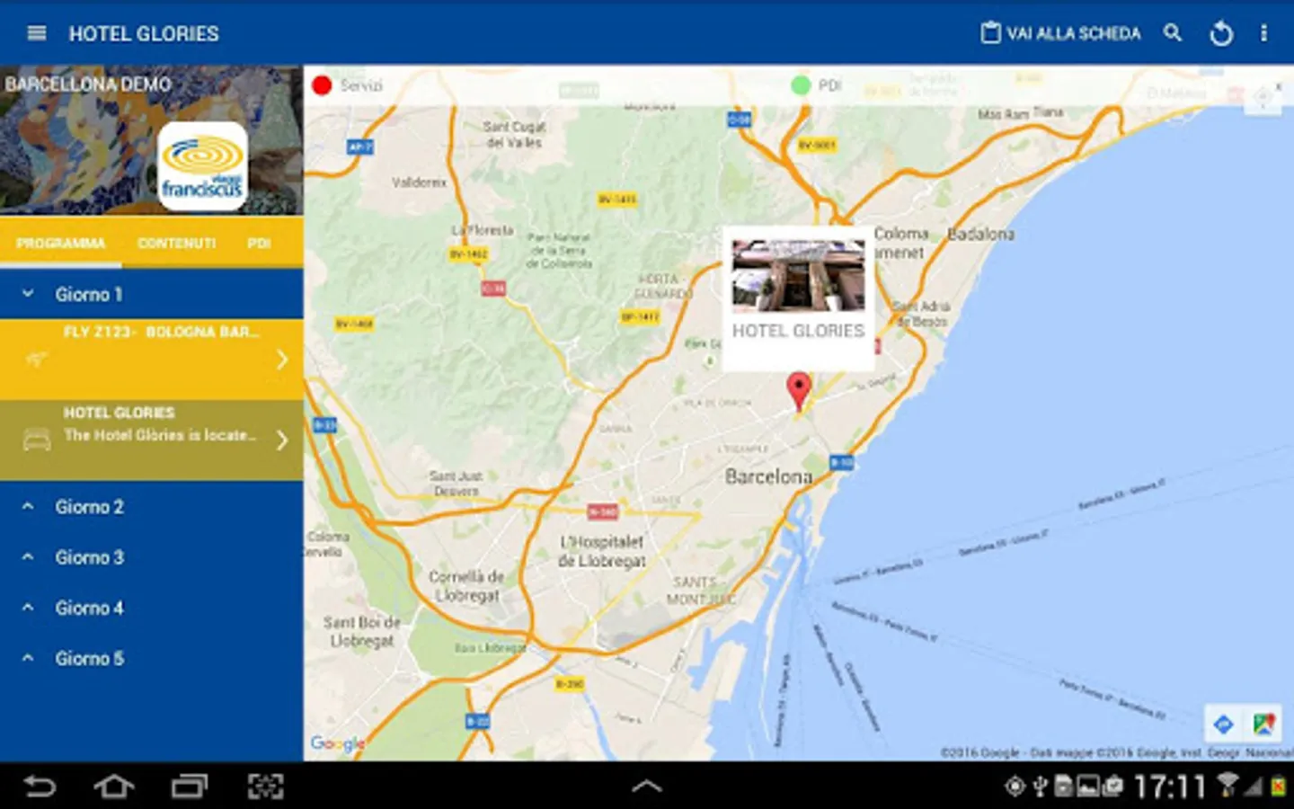Click the my-location button on map

(1263, 97)
